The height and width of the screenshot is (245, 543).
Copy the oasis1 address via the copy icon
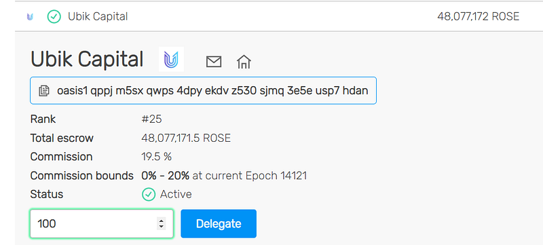point(43,91)
